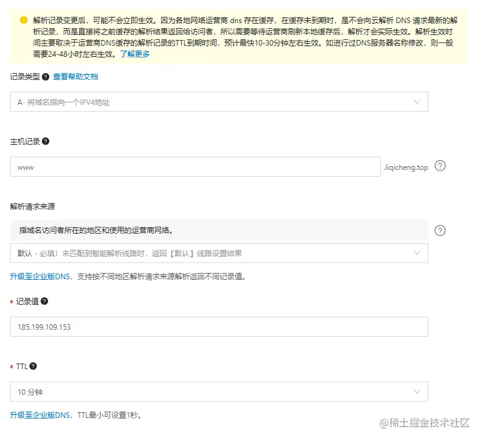Image resolution: width=482 pixels, height=441 pixels.
Task: Expand the 默认 - 必填 resolution line dropdown
Action: coord(219,253)
